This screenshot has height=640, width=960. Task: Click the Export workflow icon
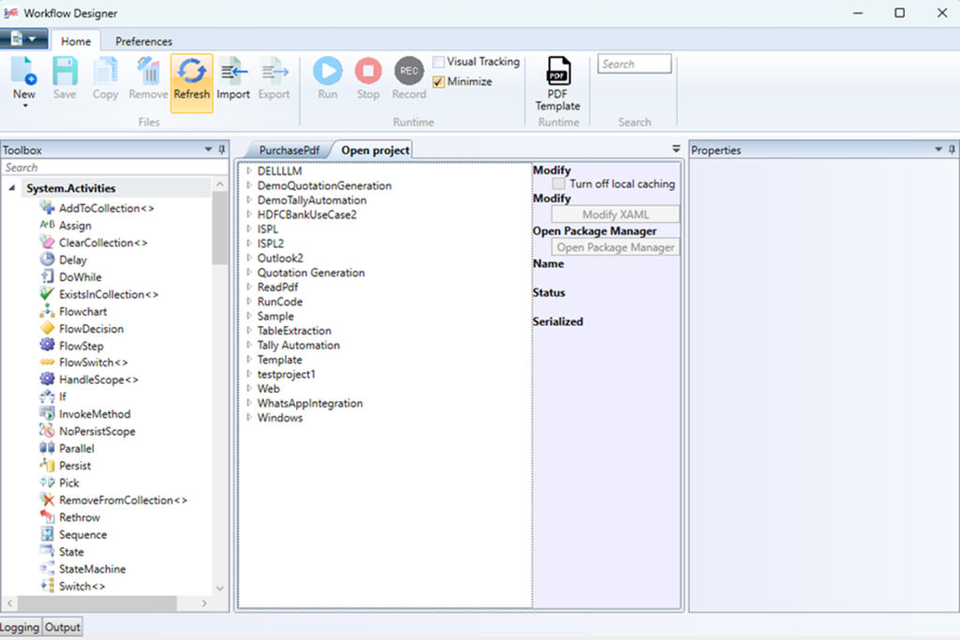274,71
